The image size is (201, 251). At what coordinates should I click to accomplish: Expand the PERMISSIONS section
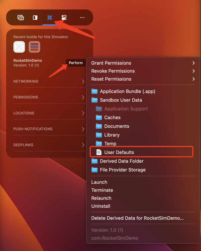(x=49, y=97)
